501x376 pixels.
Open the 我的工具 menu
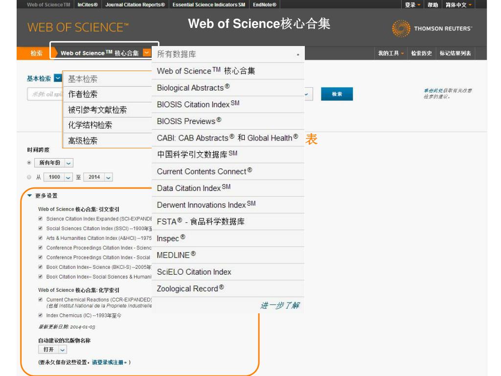[391, 53]
